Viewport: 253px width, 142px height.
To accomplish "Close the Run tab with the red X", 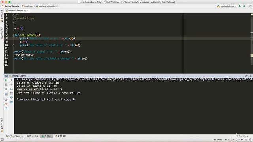I will coord(6,104).
